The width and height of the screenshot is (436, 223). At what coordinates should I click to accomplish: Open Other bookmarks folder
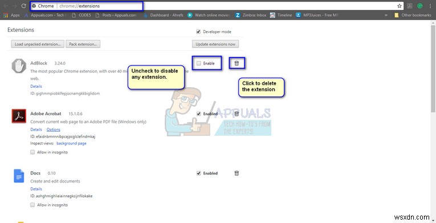(x=413, y=15)
